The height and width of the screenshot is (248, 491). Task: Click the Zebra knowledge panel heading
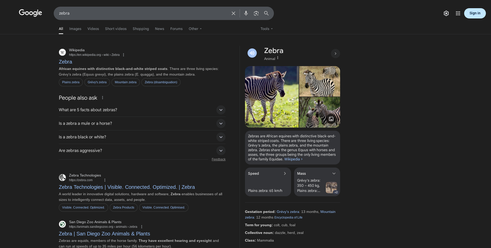point(274,50)
